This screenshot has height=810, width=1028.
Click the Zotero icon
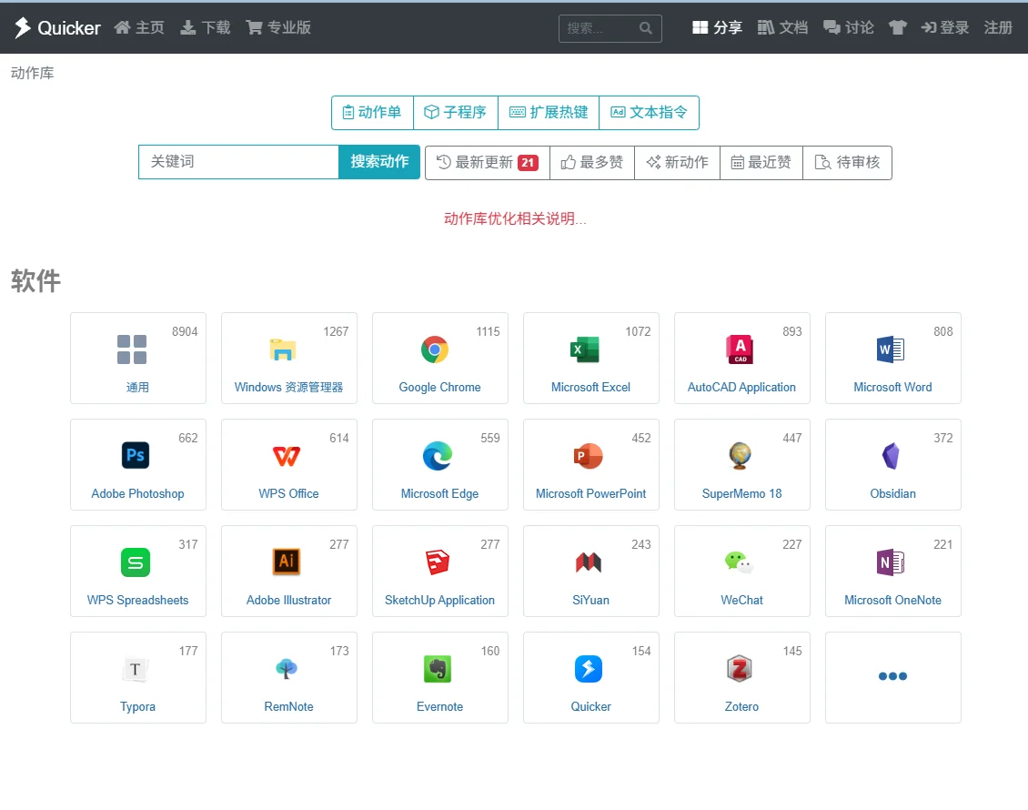[x=739, y=669]
